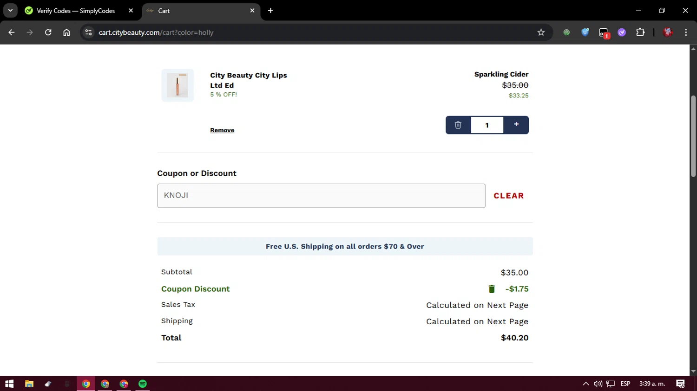Increase quantity with the plus button
Viewport: 697px width, 391px height.
coord(516,124)
